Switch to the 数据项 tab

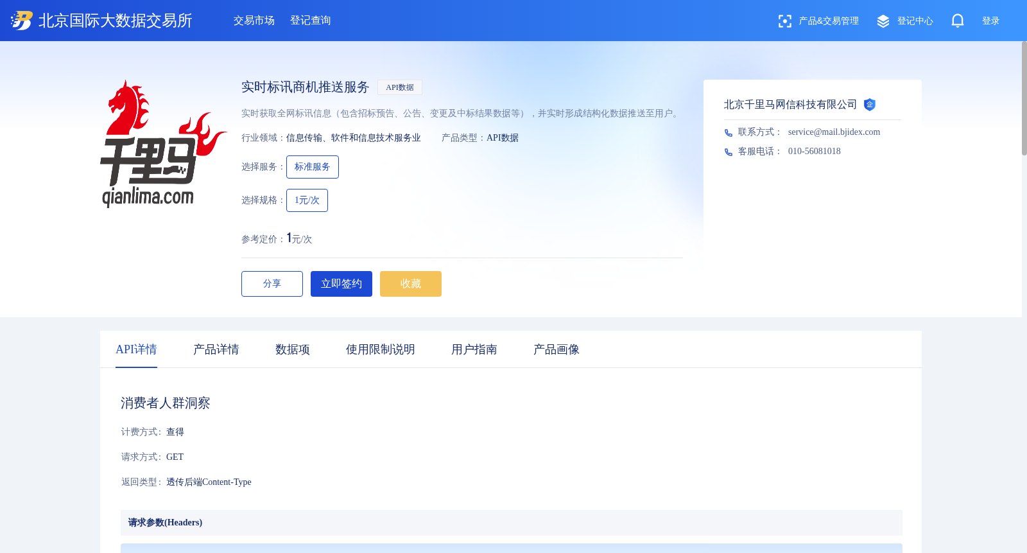click(x=293, y=349)
